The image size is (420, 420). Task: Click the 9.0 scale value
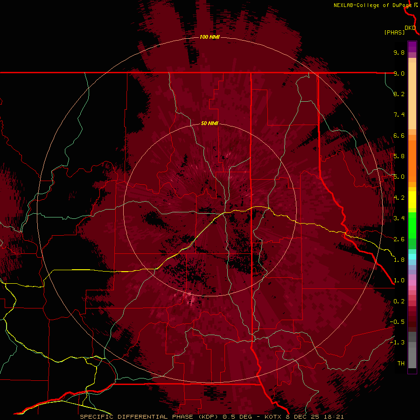(x=399, y=73)
